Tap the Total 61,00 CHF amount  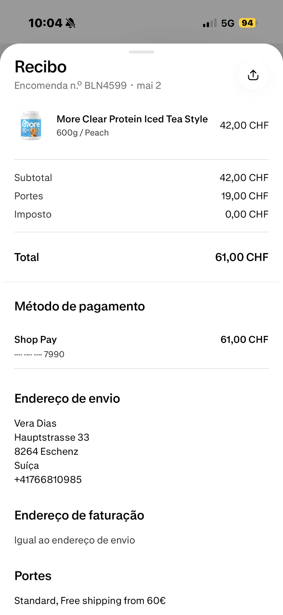[x=242, y=257]
